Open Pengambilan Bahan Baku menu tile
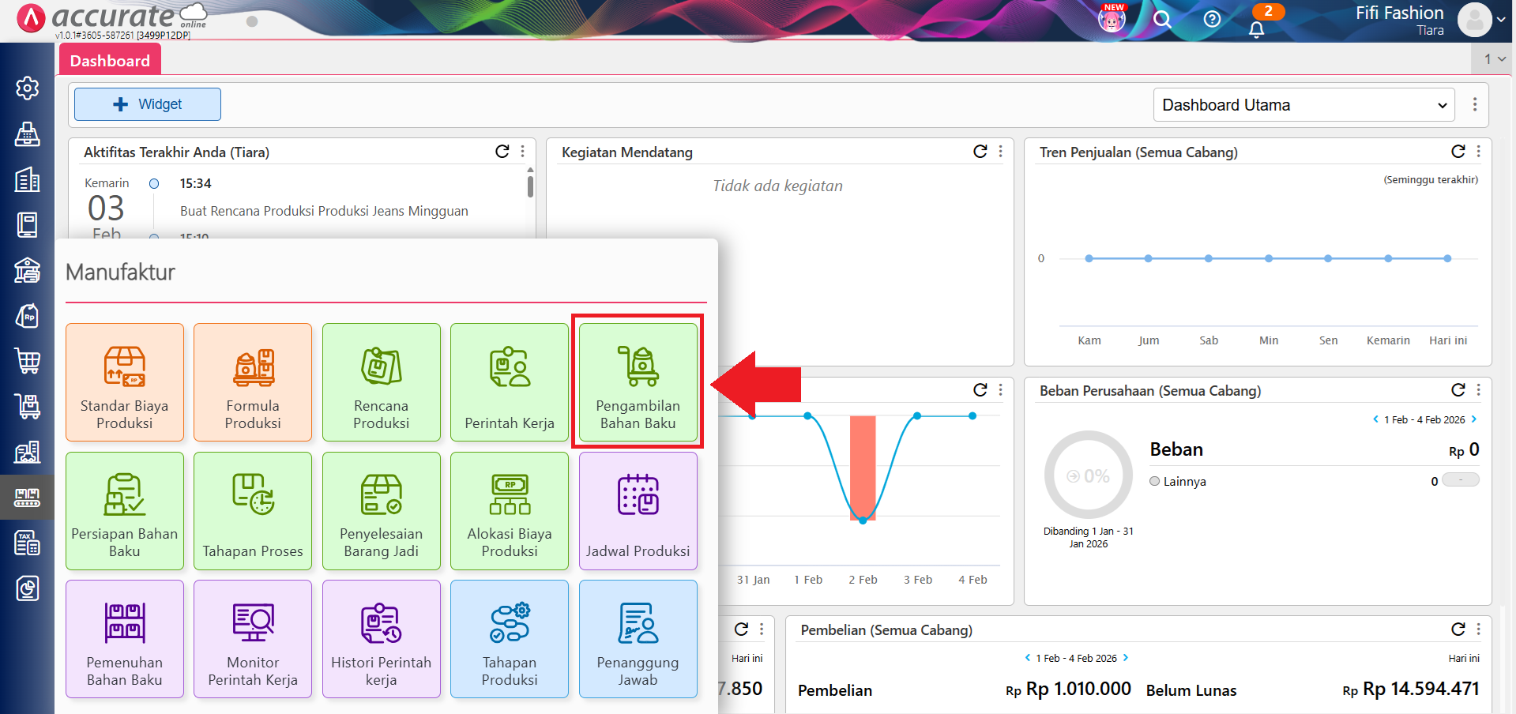 point(638,382)
